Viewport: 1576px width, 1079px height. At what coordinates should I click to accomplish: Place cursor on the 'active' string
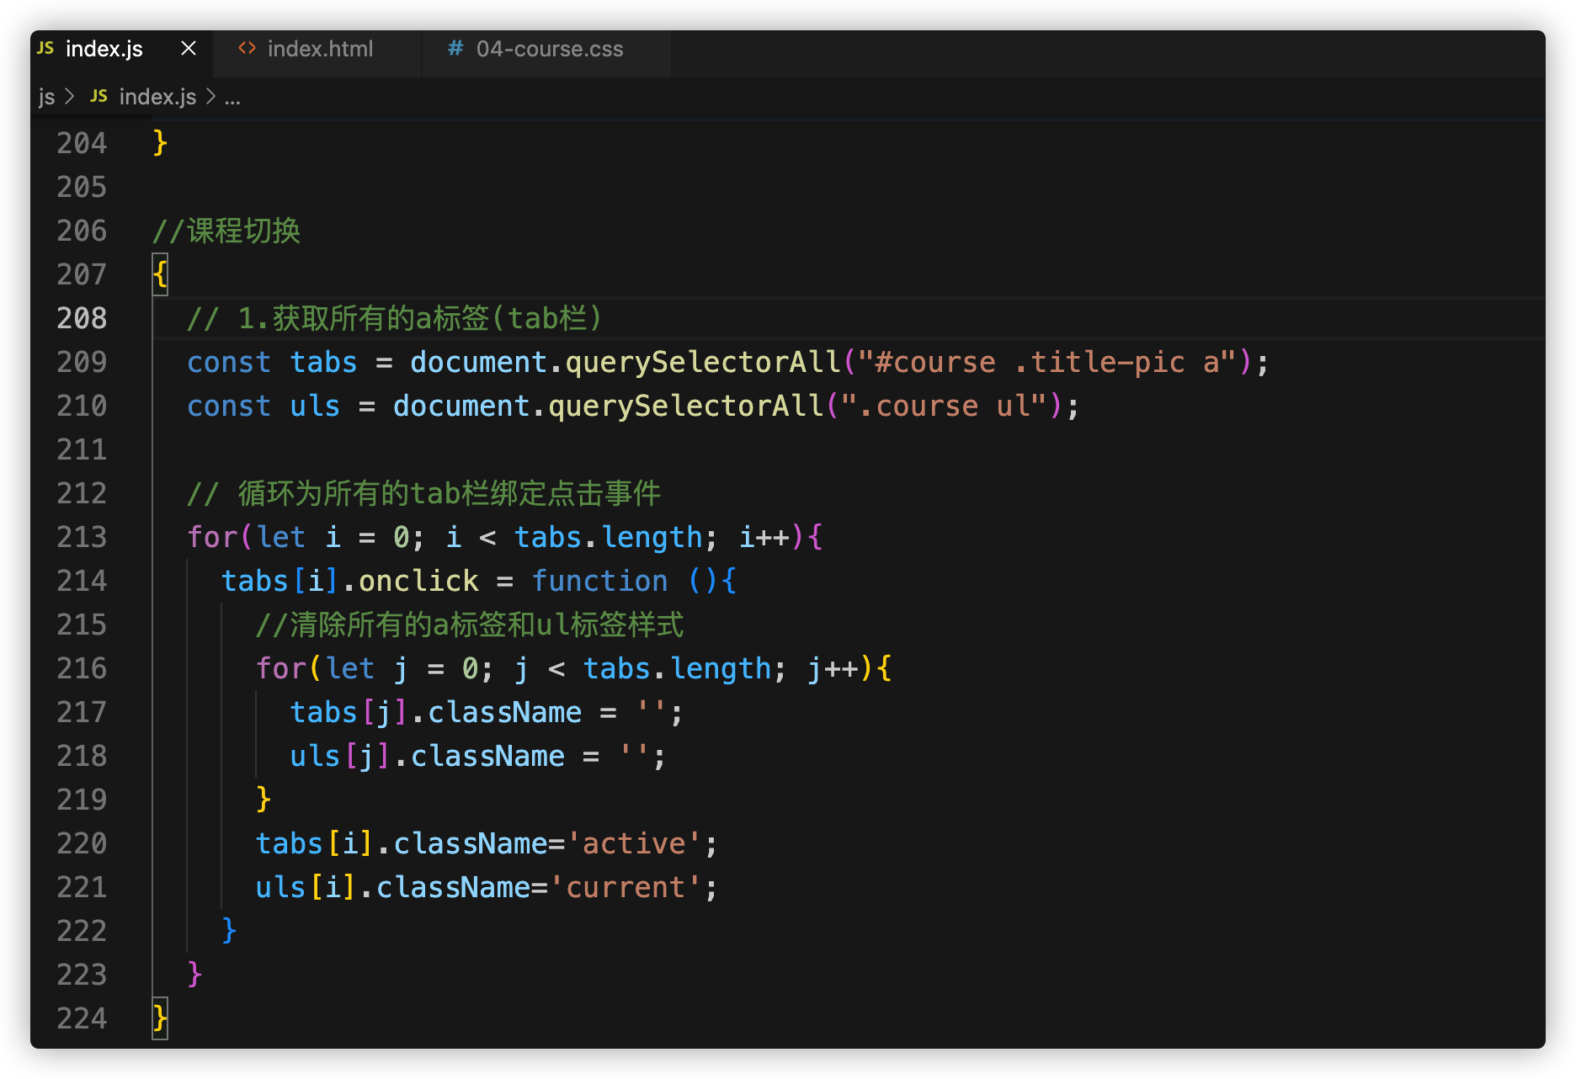pos(634,843)
